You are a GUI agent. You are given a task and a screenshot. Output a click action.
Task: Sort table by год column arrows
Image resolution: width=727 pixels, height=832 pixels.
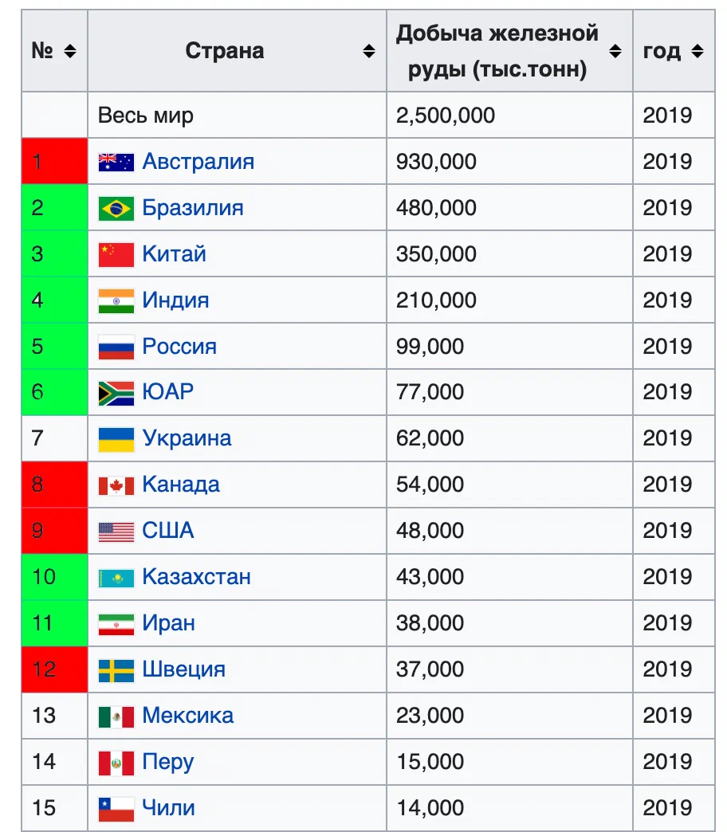pyautogui.click(x=698, y=51)
